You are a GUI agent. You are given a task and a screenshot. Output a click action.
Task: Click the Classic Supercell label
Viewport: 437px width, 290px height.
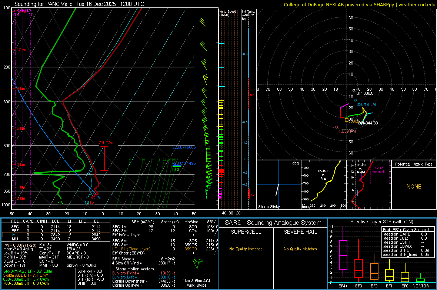pyautogui.click(x=378, y=170)
